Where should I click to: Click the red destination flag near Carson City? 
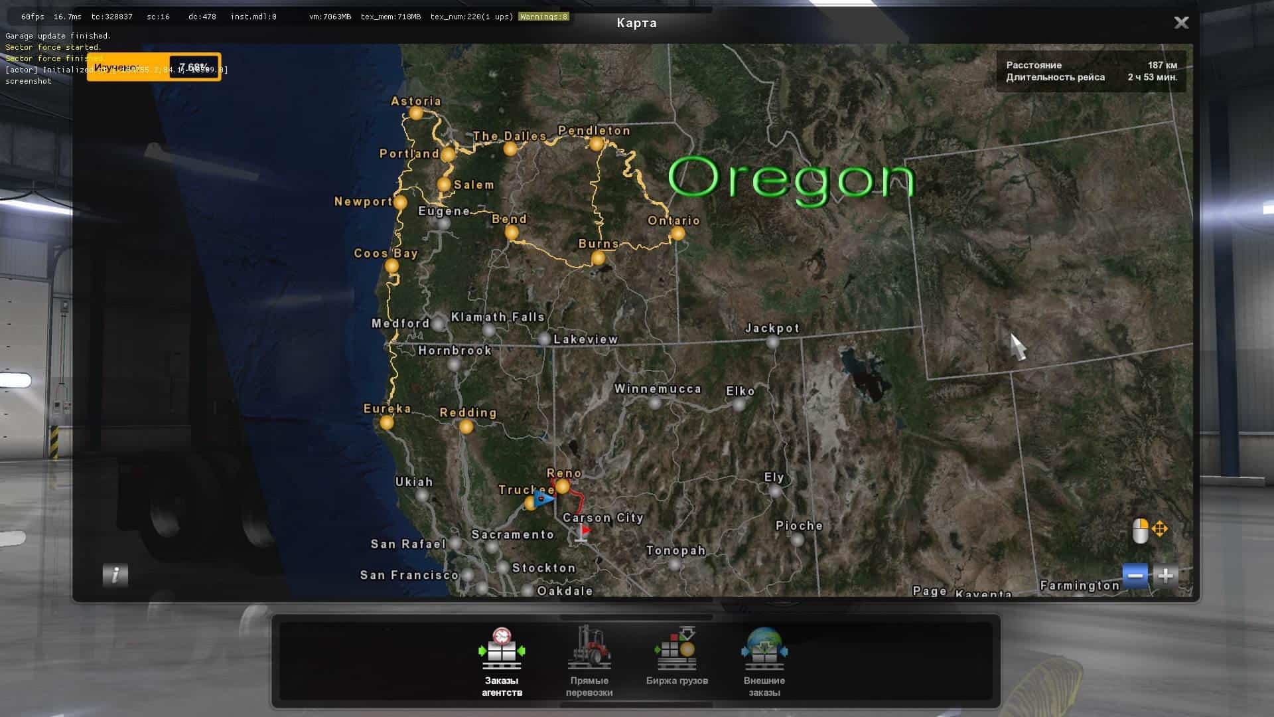click(584, 532)
